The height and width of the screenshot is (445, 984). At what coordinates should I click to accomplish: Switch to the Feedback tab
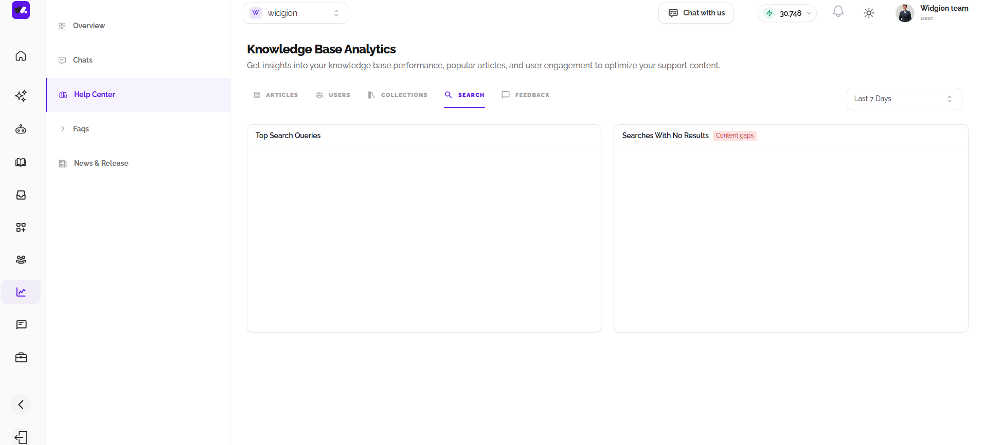(526, 95)
